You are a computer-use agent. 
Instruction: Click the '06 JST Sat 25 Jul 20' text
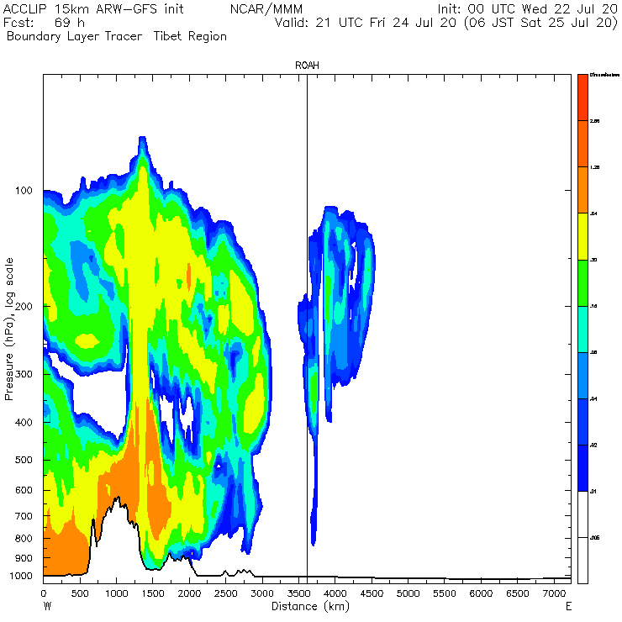(541, 23)
